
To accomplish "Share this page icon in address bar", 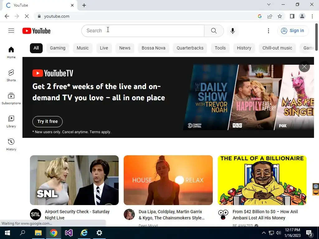I will click(270, 16).
